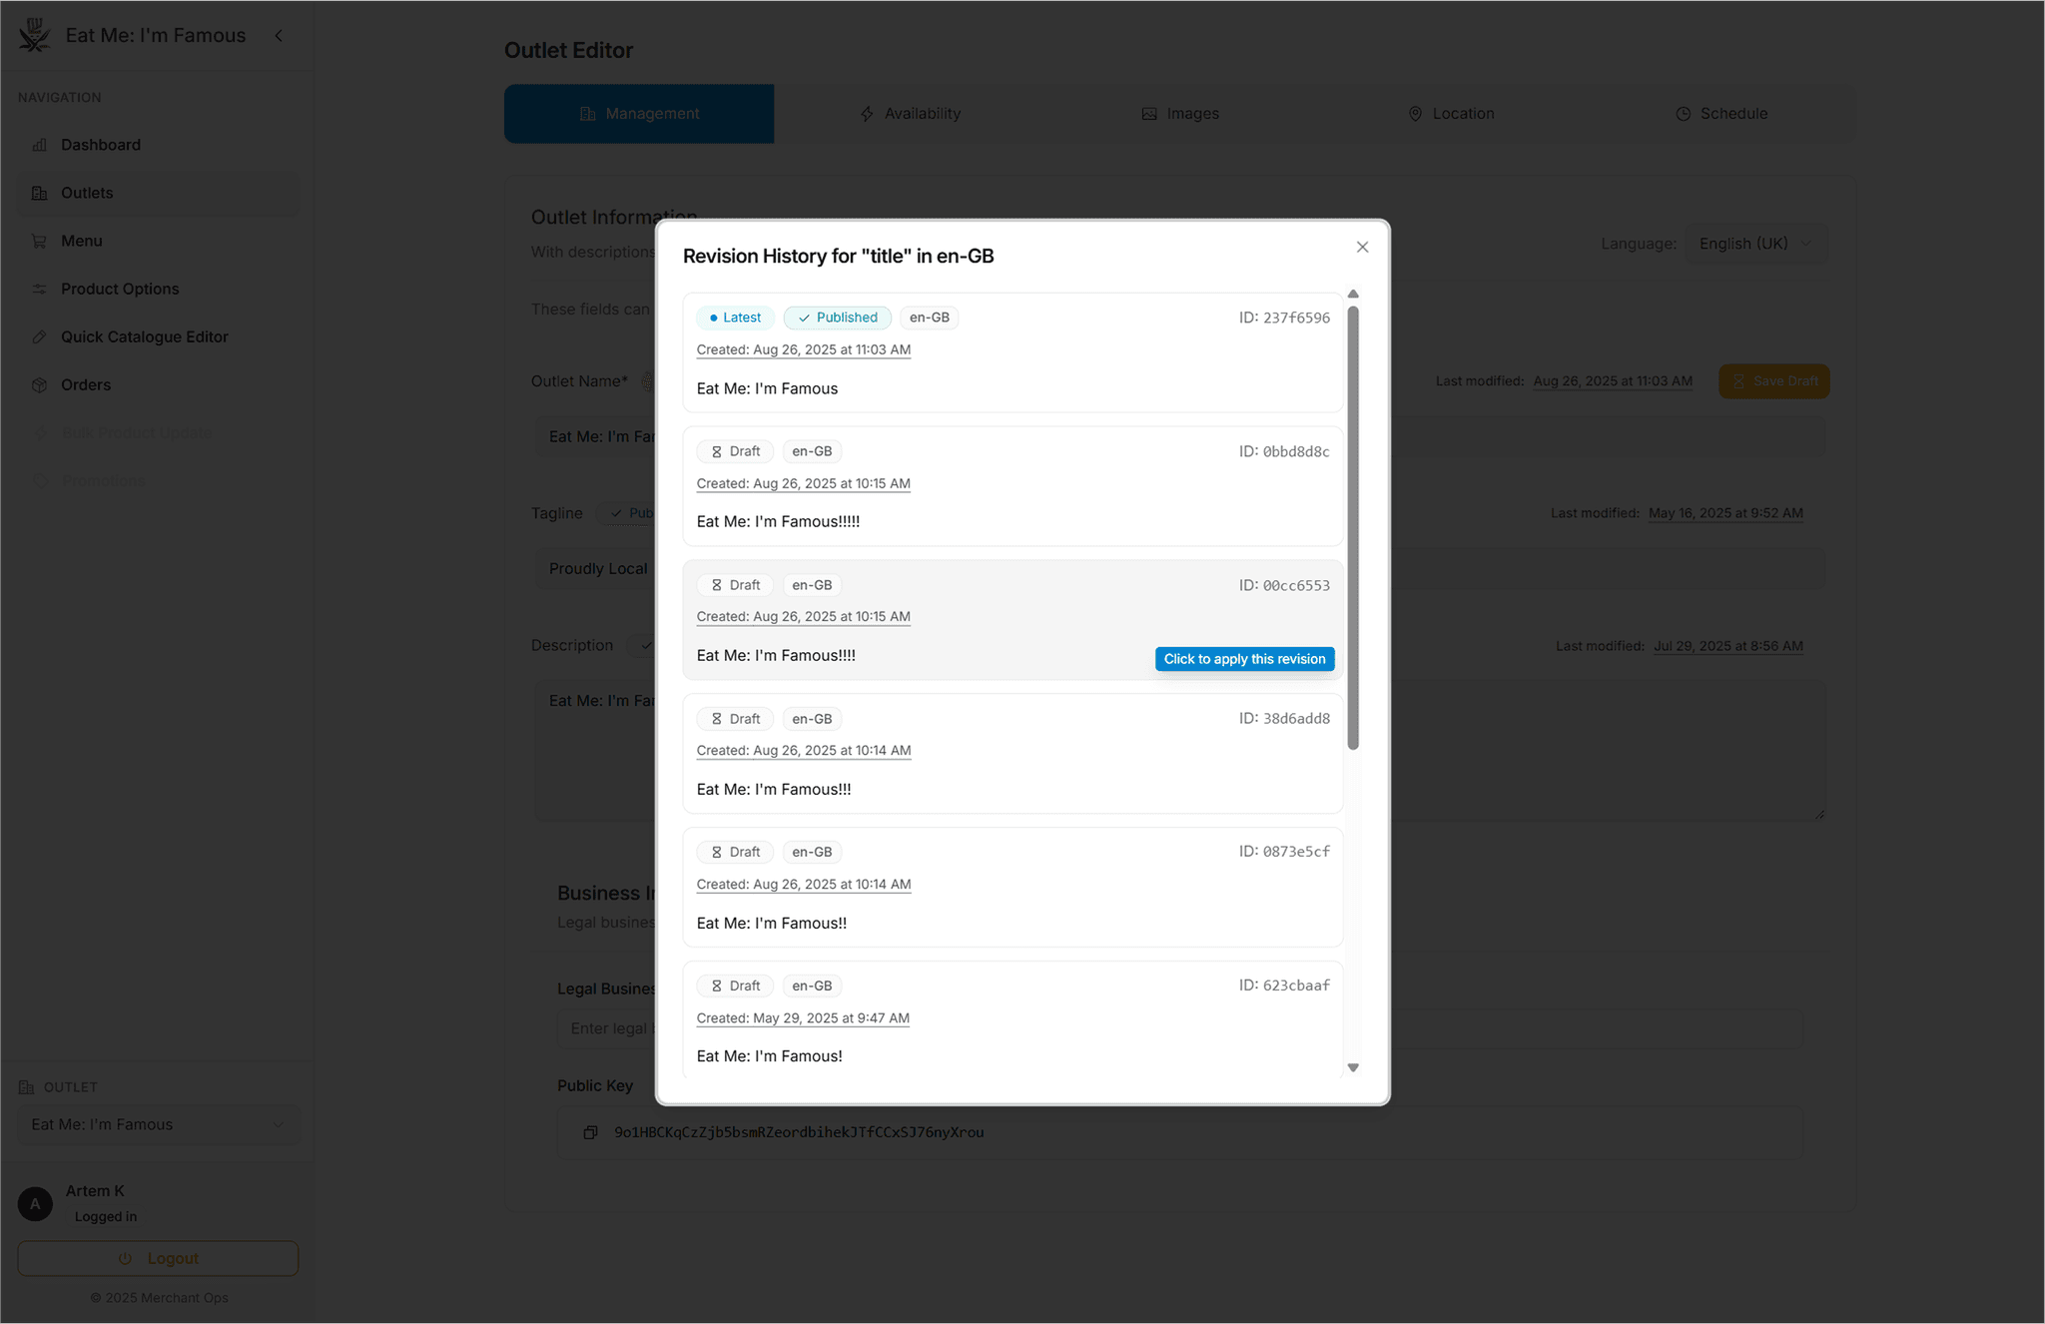This screenshot has height=1324, width=2045.
Task: Expand the outlet selector dropdown
Action: click(158, 1124)
